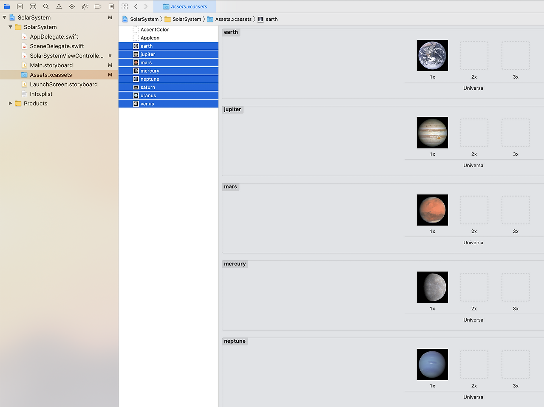Select Assets.xcassets in the navigator
544x407 pixels.
(59, 75)
